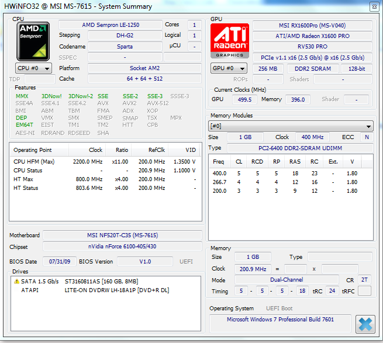Click the ECC N field
The height and width of the screenshot is (343, 383).
[367, 137]
